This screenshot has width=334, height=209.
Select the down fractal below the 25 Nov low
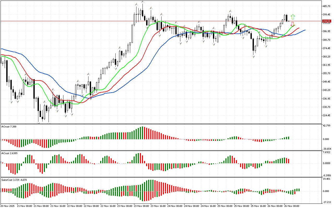(253, 56)
